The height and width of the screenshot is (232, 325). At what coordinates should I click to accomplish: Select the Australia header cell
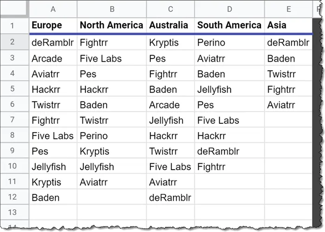(x=169, y=25)
